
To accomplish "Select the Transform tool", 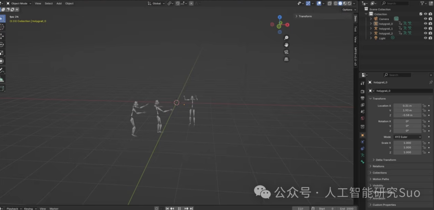I will point(2,61).
